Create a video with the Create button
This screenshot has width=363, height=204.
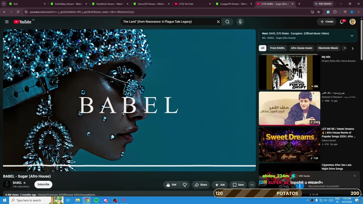tap(327, 22)
